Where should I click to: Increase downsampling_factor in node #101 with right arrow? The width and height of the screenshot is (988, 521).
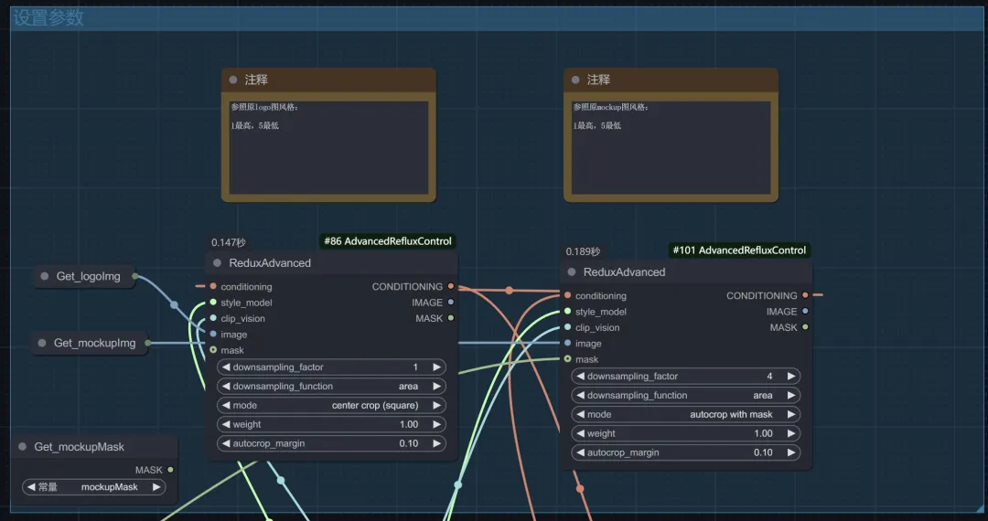(x=791, y=377)
